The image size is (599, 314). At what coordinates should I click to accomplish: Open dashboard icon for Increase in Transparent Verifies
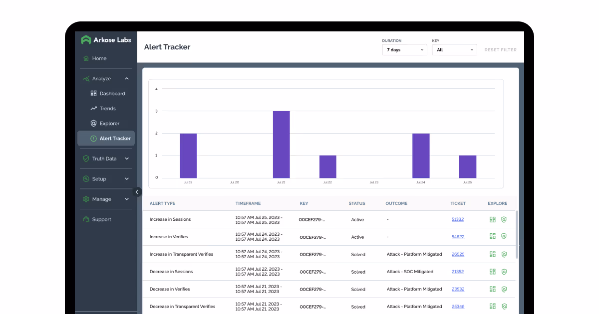coord(493,254)
